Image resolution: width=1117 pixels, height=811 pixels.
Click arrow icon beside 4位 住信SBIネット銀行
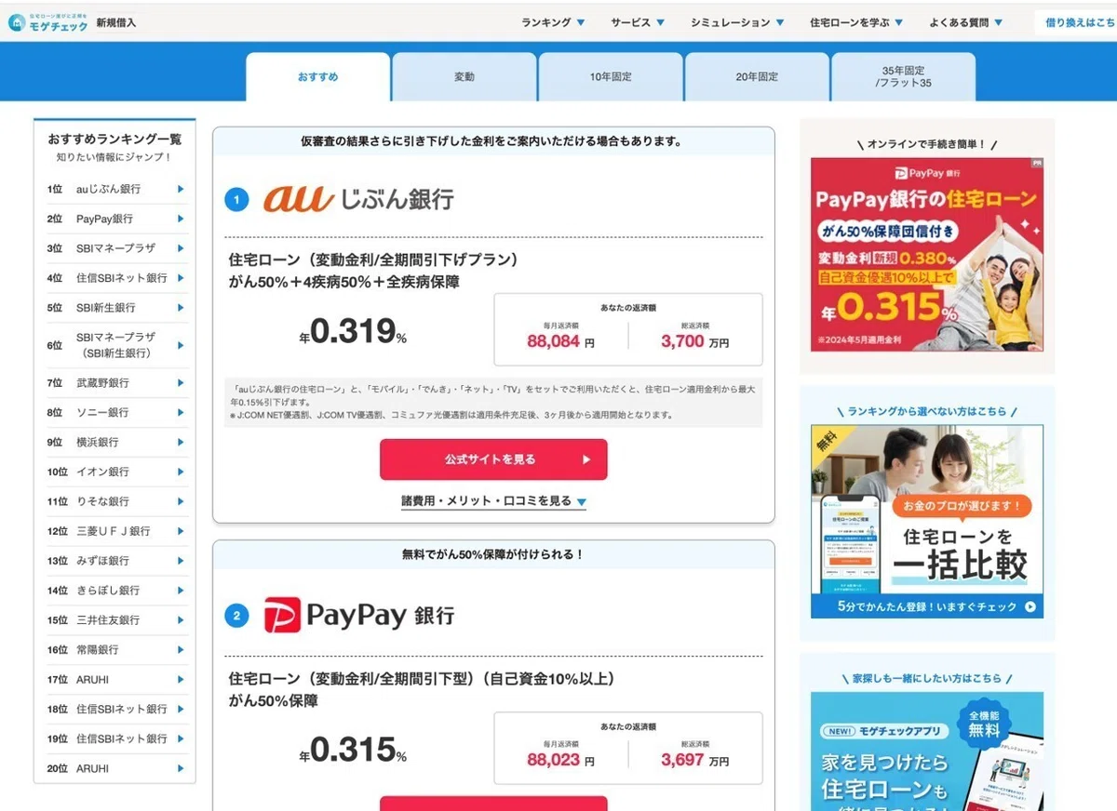tap(181, 278)
